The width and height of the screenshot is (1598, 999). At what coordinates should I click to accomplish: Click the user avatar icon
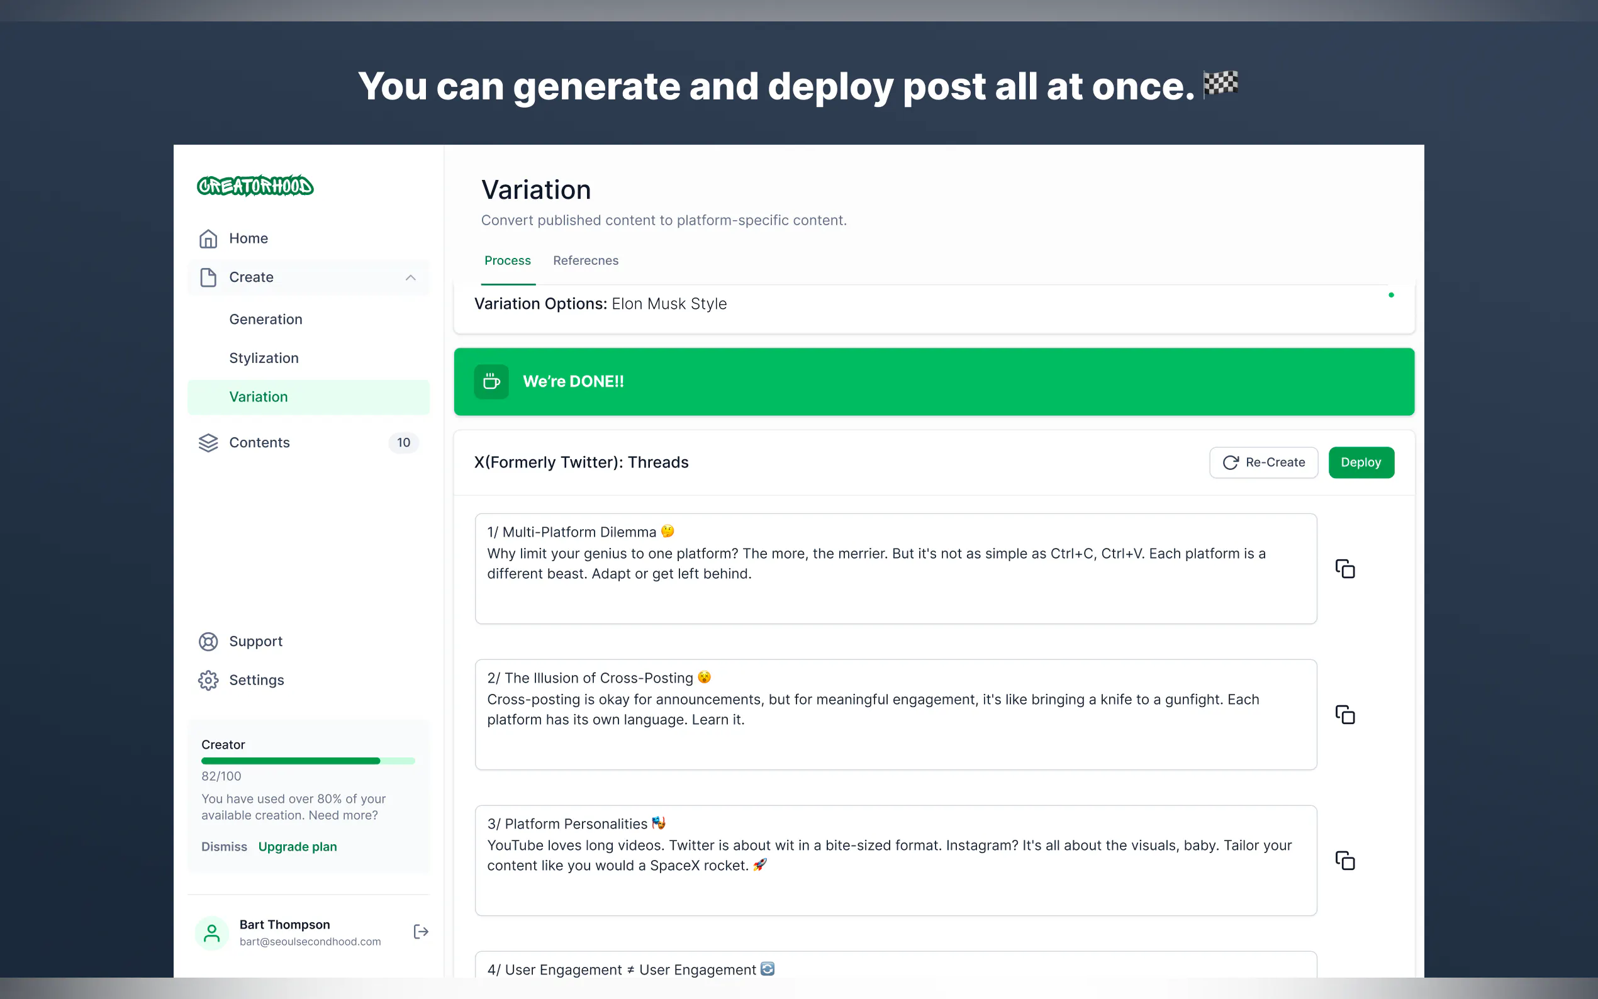(211, 932)
